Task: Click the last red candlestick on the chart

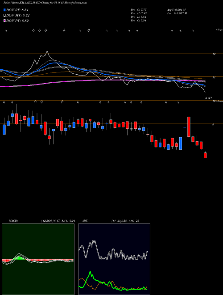Action: point(205,156)
